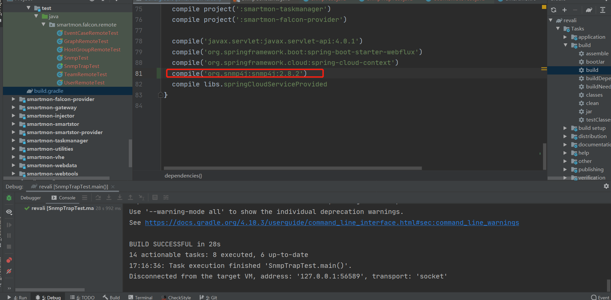This screenshot has height=300, width=611.
Task: Add a Gradle project with plus icon
Action: pos(564,10)
